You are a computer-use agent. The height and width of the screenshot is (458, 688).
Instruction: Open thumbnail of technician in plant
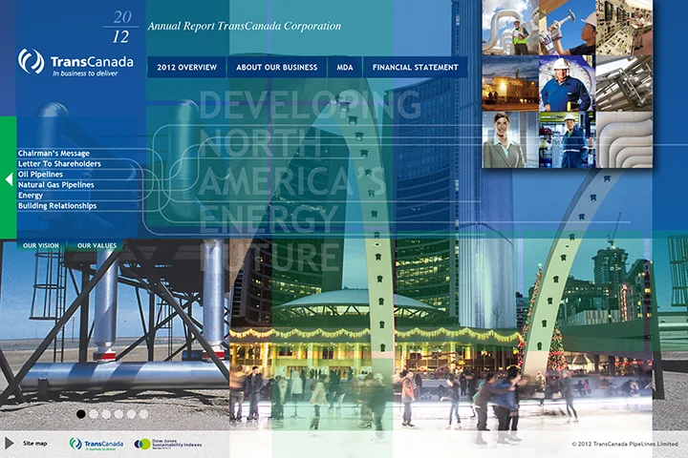point(568,140)
